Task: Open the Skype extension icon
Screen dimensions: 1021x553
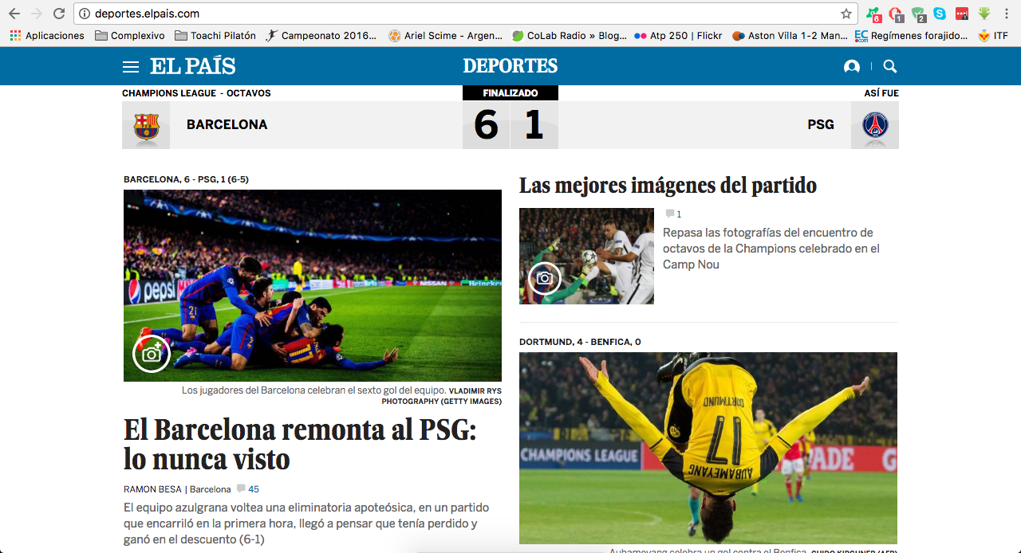Action: point(940,14)
